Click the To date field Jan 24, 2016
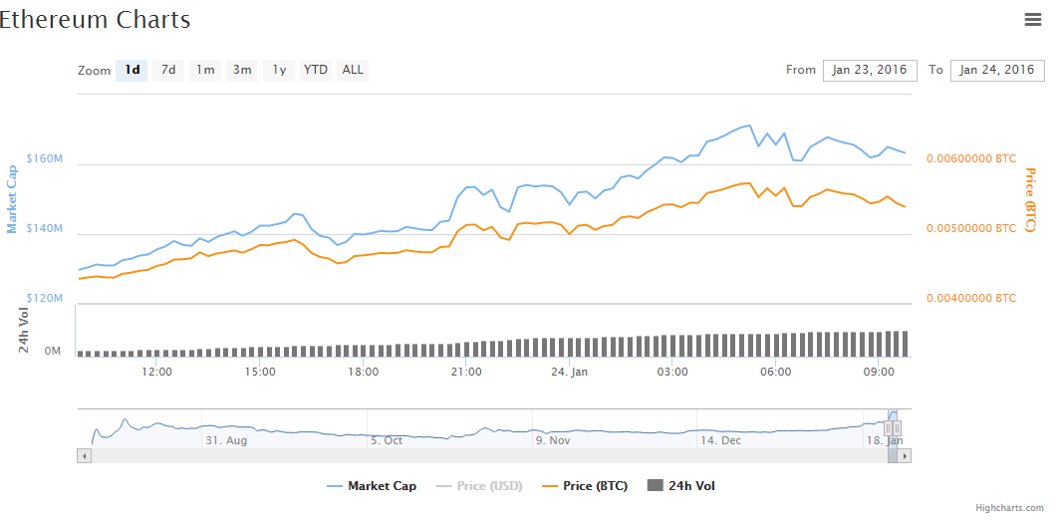 tap(997, 70)
